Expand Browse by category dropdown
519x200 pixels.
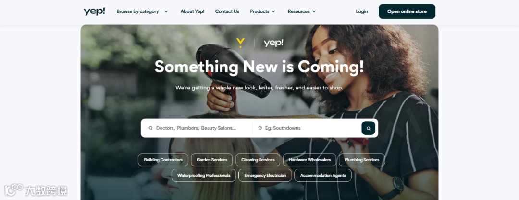click(142, 11)
